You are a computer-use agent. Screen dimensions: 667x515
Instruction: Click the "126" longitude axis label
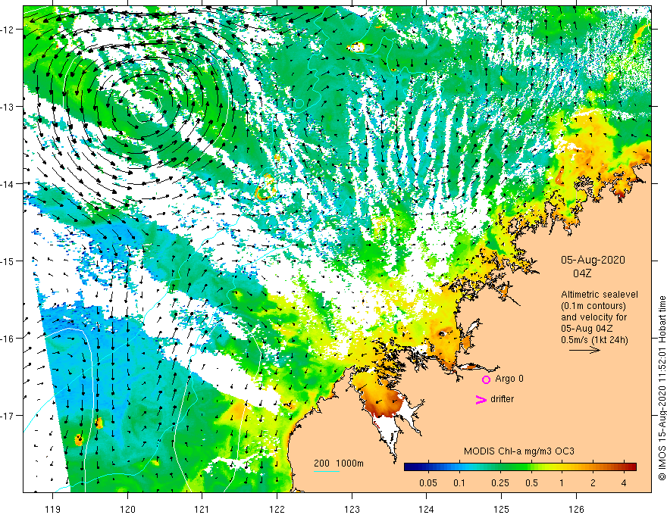click(576, 509)
